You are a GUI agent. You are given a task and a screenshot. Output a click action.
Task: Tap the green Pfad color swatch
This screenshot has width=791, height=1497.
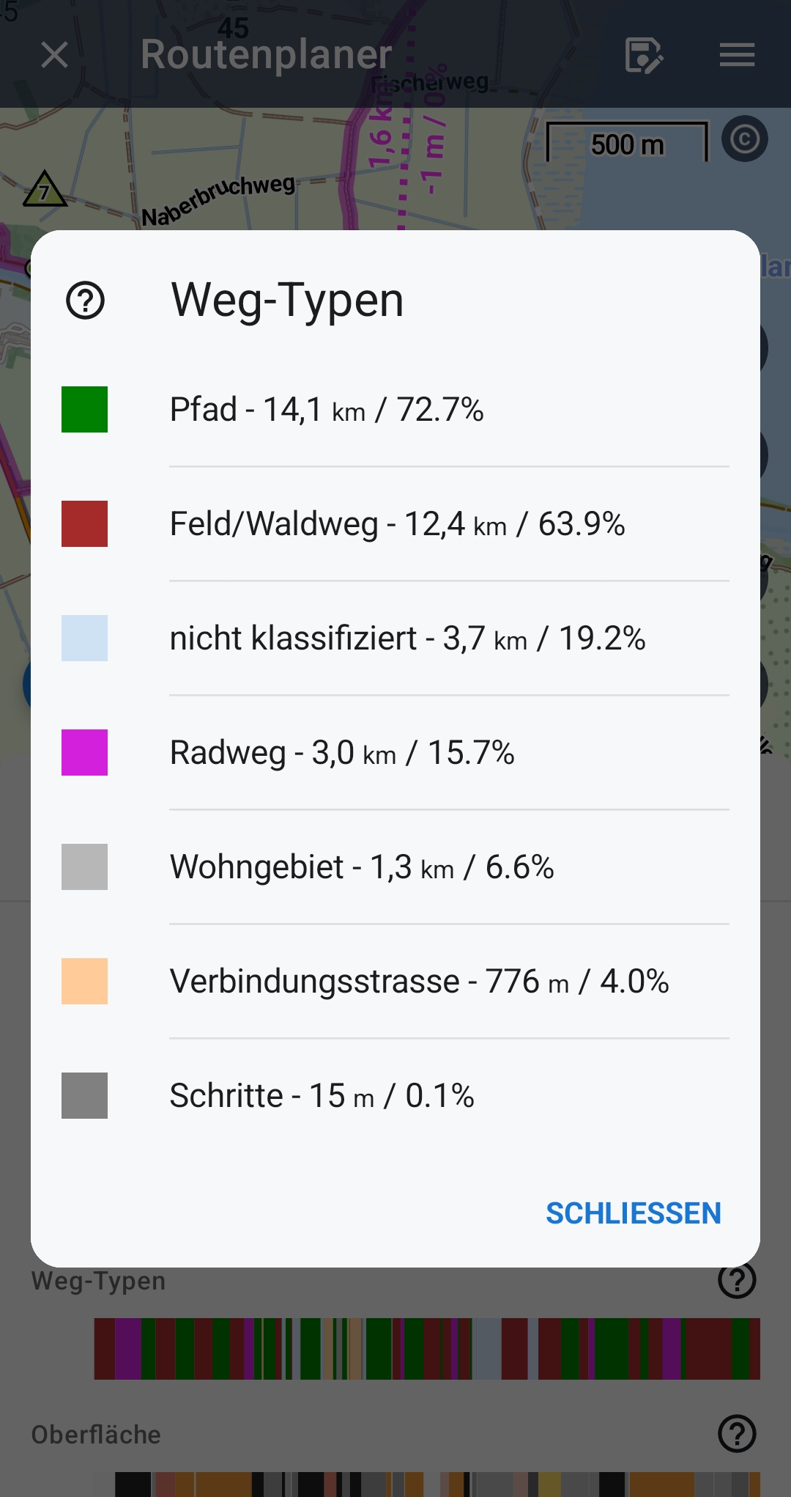coord(84,410)
